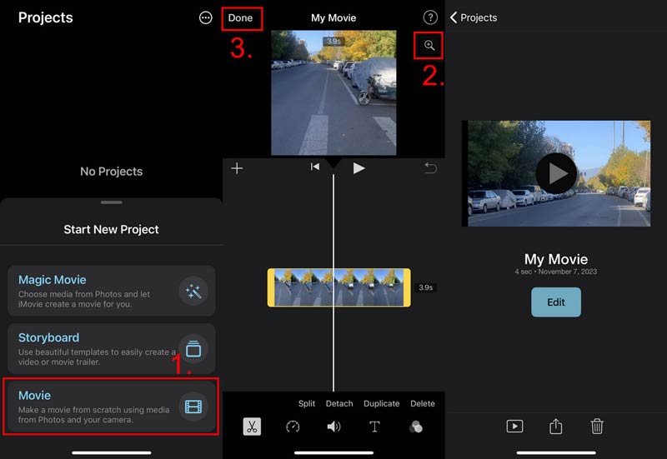This screenshot has width=667, height=459.
Task: Click the Storyboard stacked cards icon
Action: coord(193,349)
